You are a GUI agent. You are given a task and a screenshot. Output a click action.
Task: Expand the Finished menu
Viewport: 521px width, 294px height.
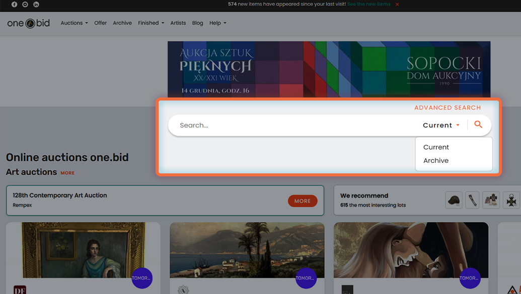coord(151,23)
